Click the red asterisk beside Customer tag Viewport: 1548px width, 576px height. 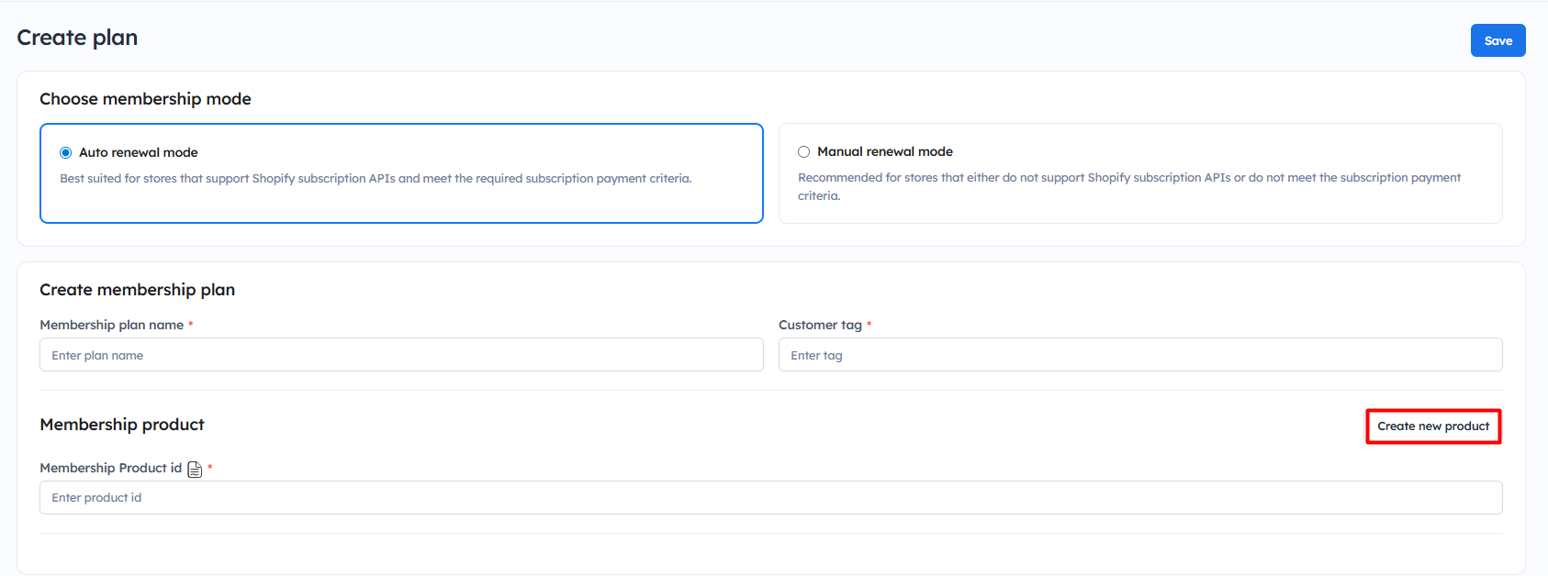pyautogui.click(x=869, y=324)
